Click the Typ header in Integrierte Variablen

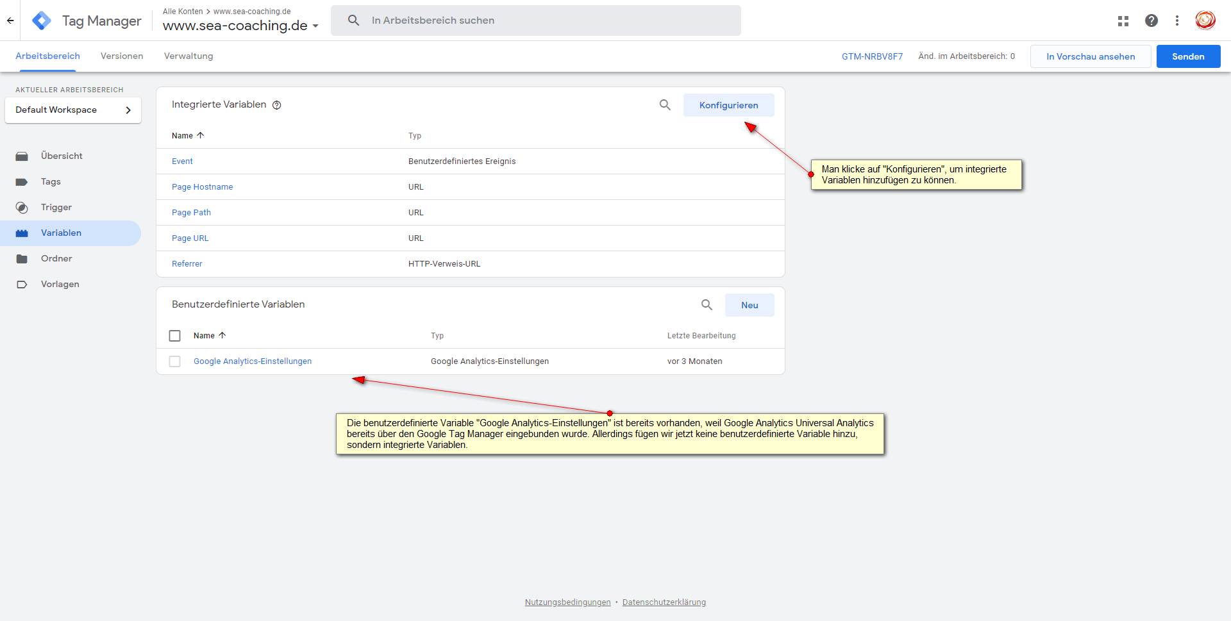click(415, 136)
